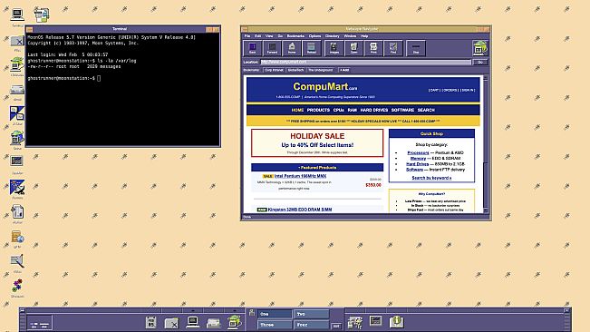The width and height of the screenshot is (590, 332).
Task: Switch to workspace Three
Action: (275, 325)
